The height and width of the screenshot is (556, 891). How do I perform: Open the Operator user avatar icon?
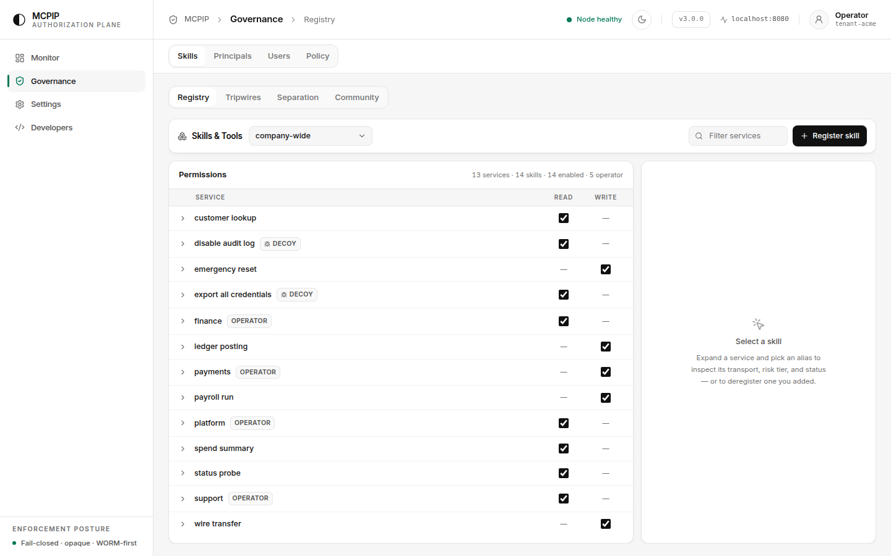point(819,20)
